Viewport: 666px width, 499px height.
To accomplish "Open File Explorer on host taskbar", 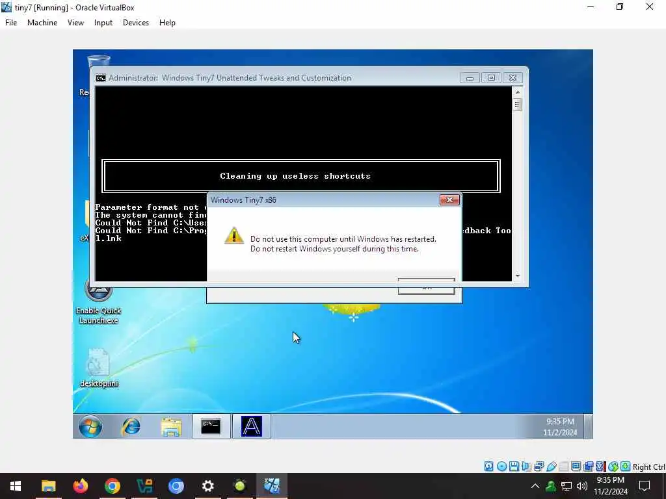I will click(x=48, y=486).
